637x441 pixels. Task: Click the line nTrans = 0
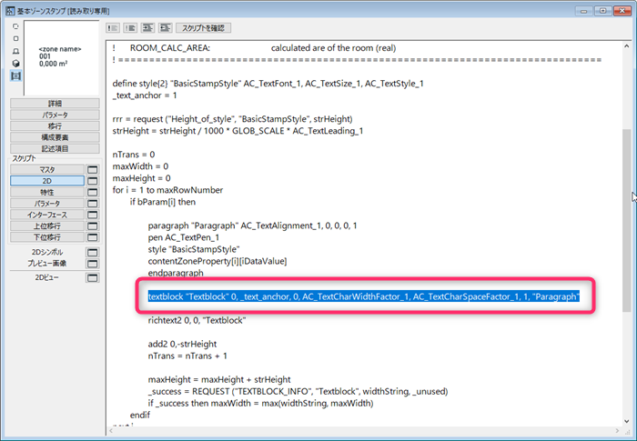click(134, 155)
